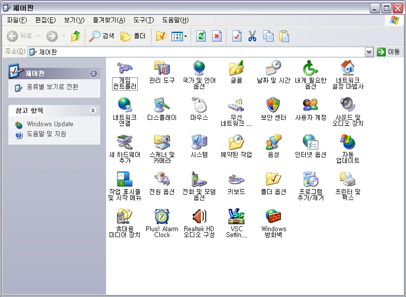Open 작업 표시줄 및 시작 메뉴 icon
The width and height of the screenshot is (406, 297).
coord(125,179)
